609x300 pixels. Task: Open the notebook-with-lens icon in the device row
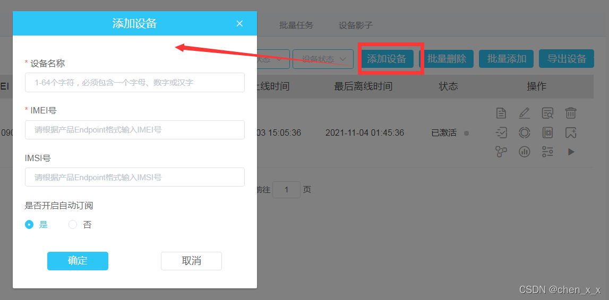pos(547,133)
